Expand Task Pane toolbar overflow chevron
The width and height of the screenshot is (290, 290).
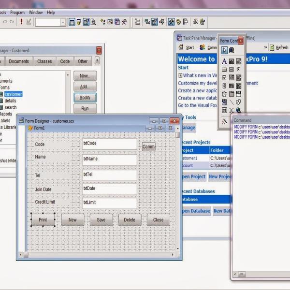point(265,47)
